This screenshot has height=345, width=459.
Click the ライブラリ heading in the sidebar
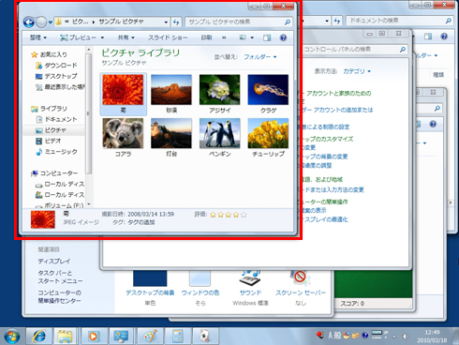point(49,109)
